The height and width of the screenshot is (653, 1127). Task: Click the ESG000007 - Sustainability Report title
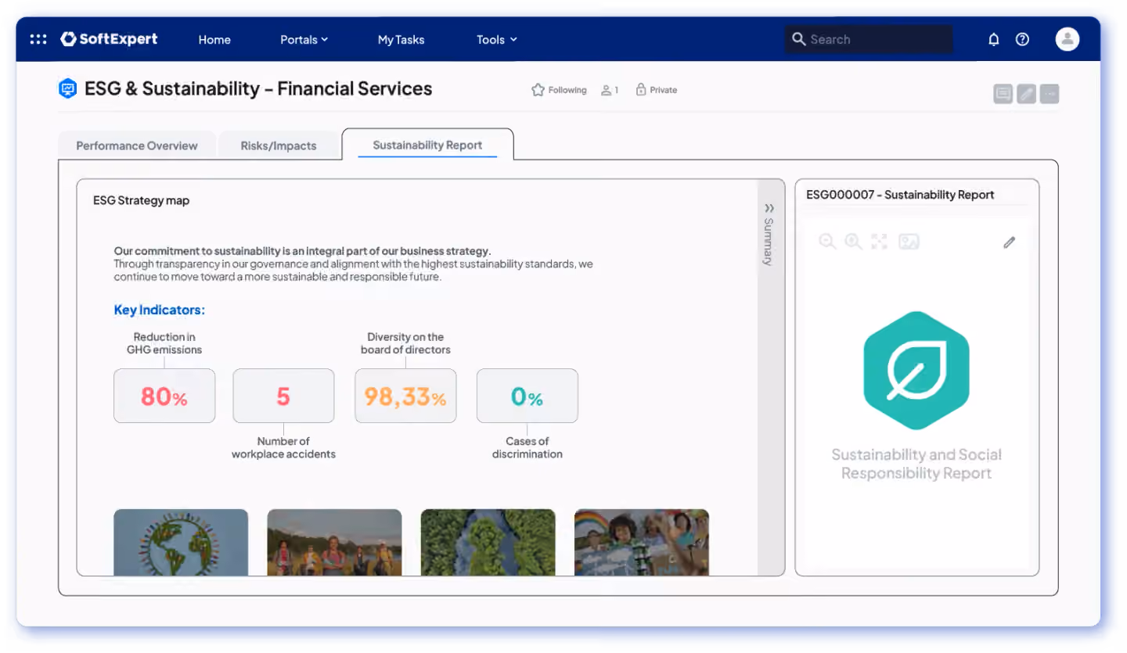point(900,195)
